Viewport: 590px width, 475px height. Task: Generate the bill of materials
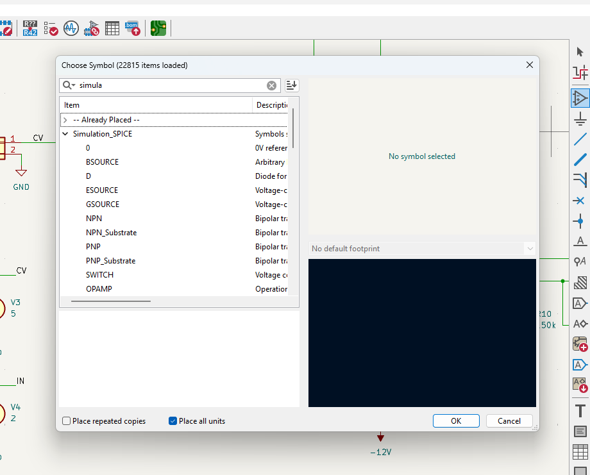133,28
